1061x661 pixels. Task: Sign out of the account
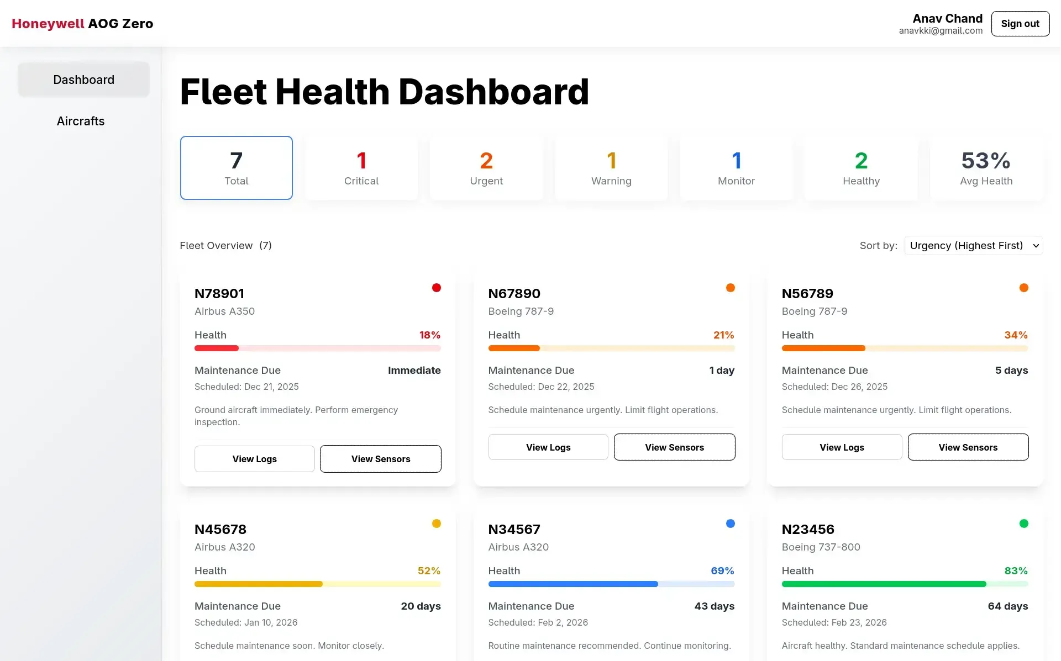tap(1020, 24)
